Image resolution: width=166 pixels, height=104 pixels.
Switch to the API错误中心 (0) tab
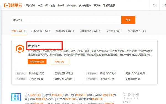(x=137, y=31)
